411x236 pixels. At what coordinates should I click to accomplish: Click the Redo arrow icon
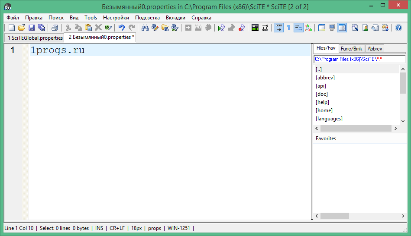click(131, 28)
